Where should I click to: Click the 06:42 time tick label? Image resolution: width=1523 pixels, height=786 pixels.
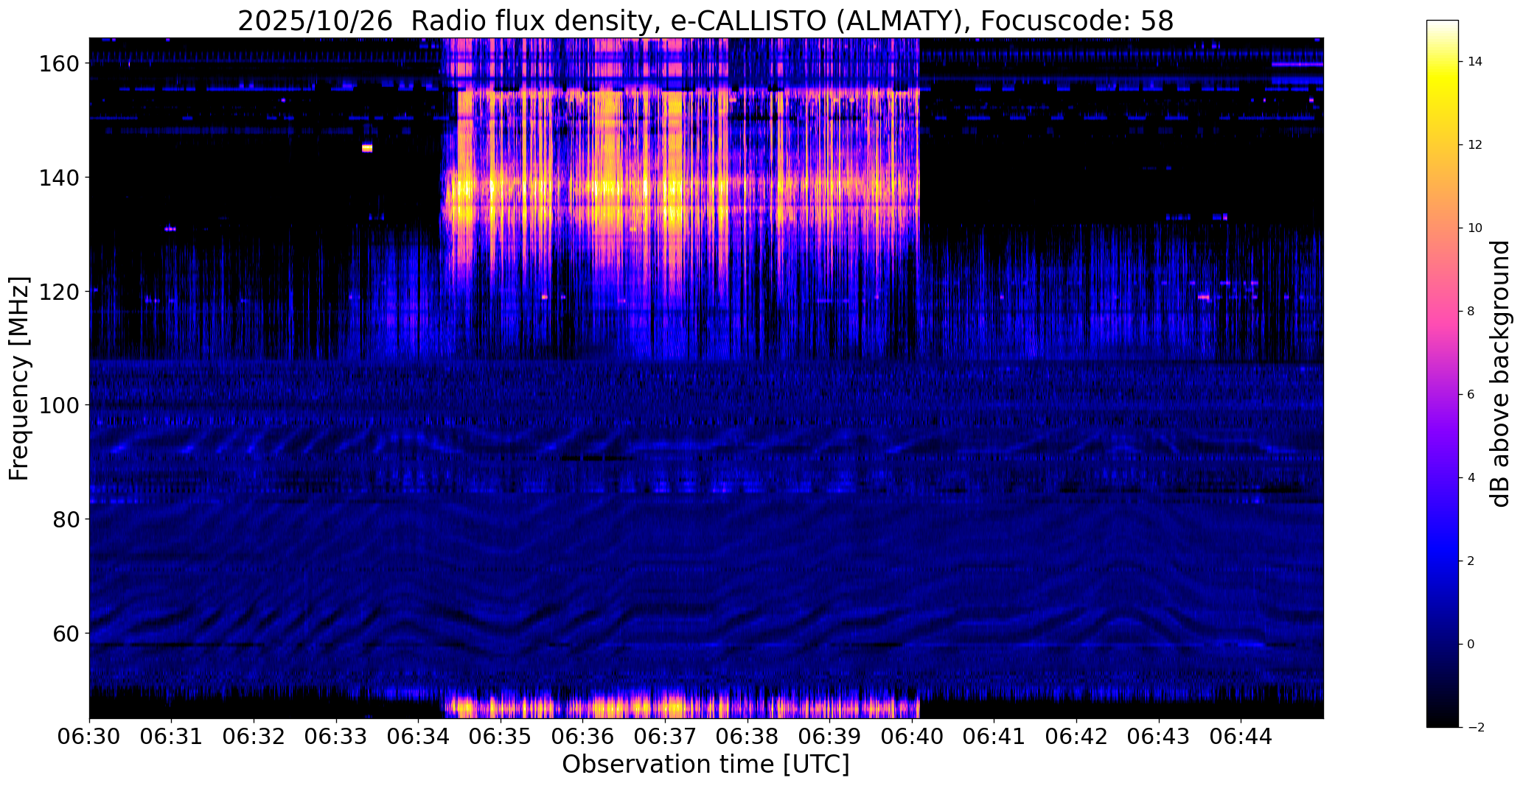1077,735
